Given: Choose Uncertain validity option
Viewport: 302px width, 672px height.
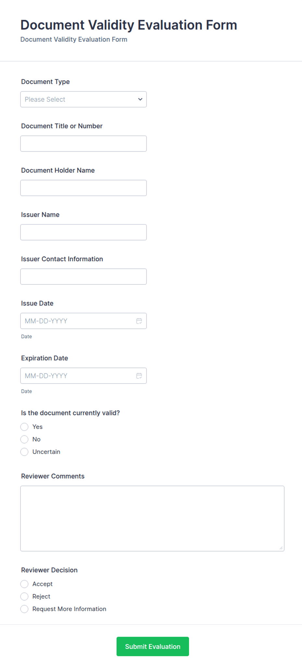Looking at the screenshot, I should (x=24, y=452).
